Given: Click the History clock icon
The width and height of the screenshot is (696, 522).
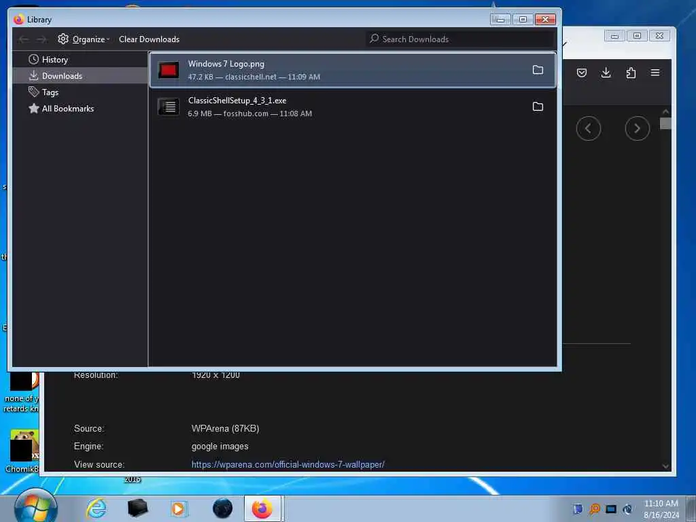Looking at the screenshot, I should click(x=33, y=59).
